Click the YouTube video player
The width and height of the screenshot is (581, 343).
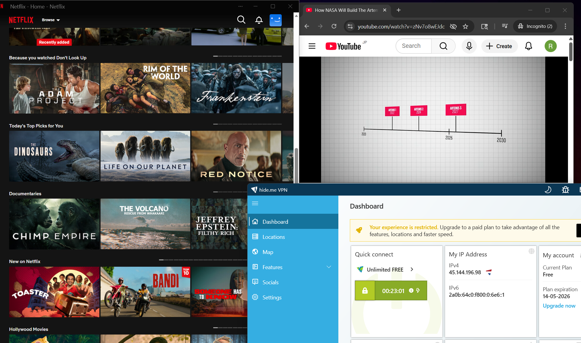coord(433,120)
